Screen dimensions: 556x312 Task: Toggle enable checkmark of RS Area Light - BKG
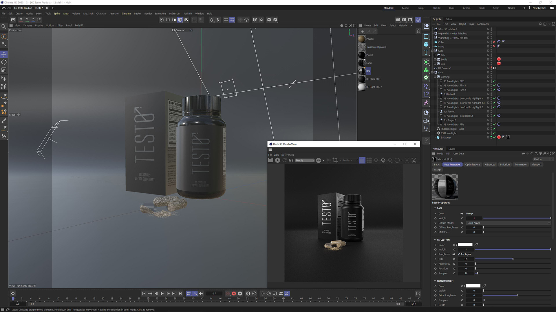(494, 81)
